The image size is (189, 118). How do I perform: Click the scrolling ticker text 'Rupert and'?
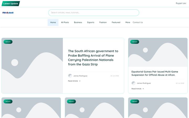pos(181,3)
